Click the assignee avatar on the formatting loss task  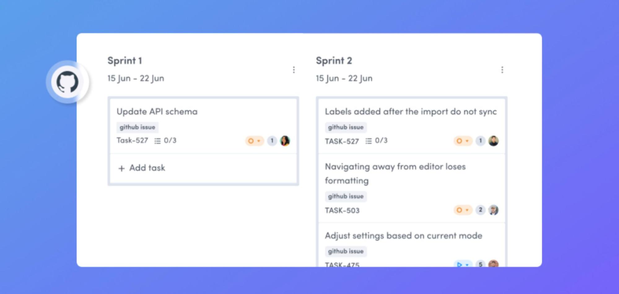point(494,210)
